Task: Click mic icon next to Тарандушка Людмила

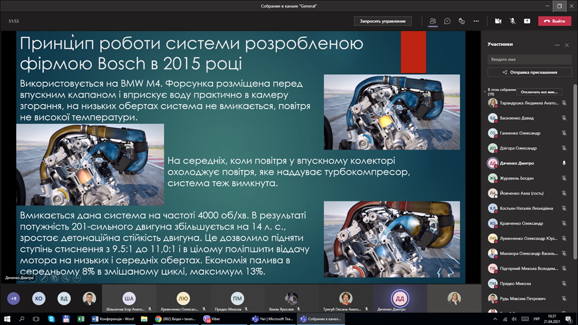Action: pyautogui.click(x=564, y=103)
